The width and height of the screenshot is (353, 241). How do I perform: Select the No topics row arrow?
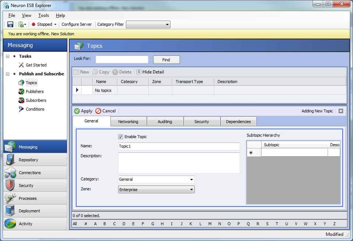click(x=77, y=90)
